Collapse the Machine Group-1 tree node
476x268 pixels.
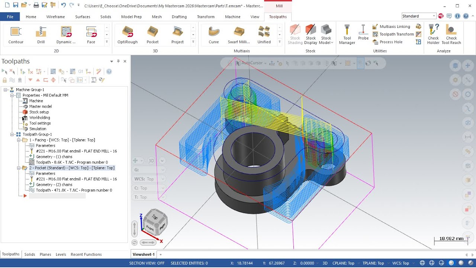click(x=6, y=90)
